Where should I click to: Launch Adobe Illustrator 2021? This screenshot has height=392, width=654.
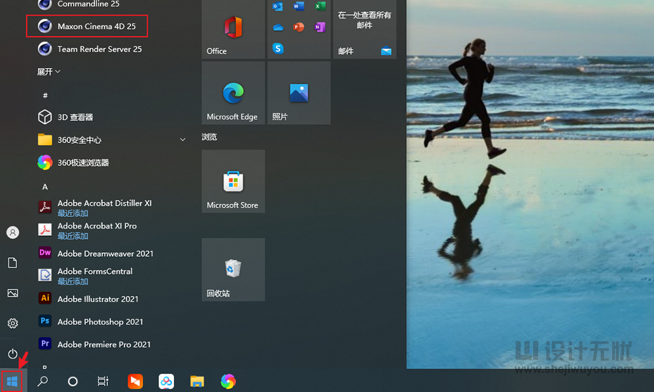coord(88,299)
